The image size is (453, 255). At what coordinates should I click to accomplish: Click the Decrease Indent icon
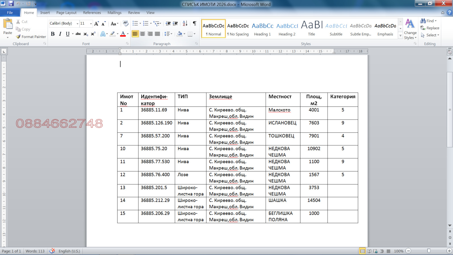[168, 24]
